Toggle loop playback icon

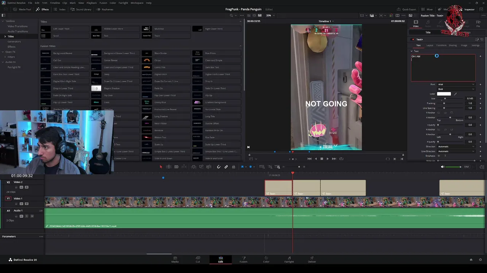pos(341,159)
